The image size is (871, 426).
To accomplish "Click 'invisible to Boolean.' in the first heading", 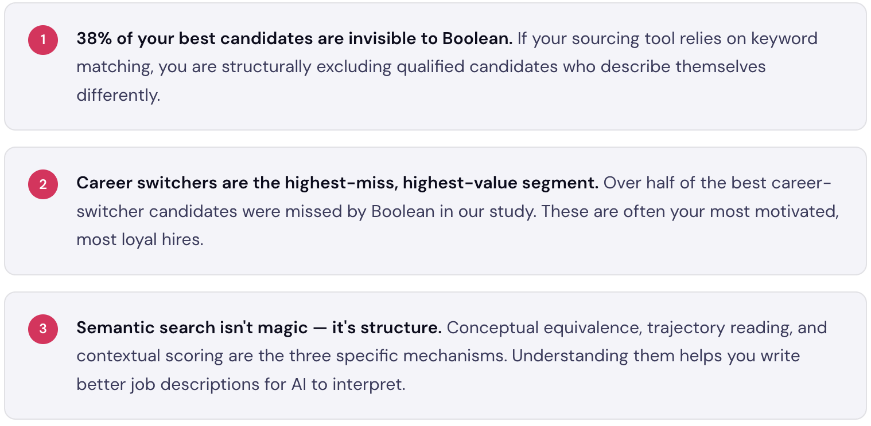I will pos(430,38).
